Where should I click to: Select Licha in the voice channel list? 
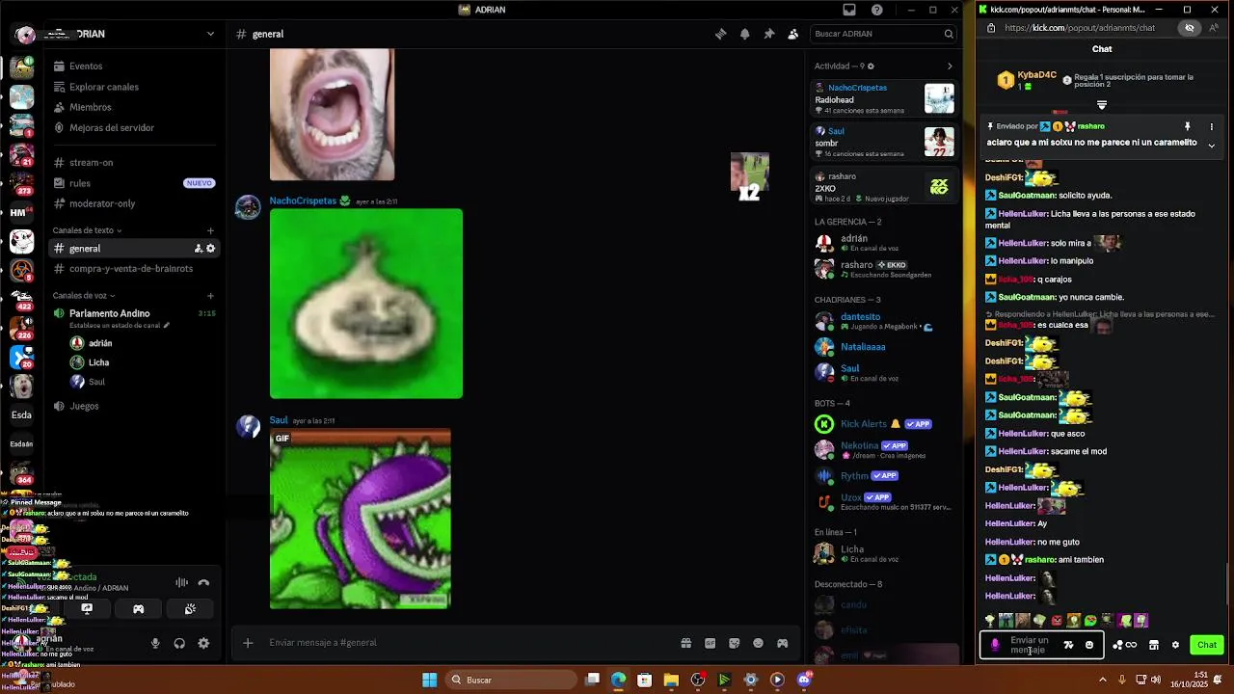point(98,362)
